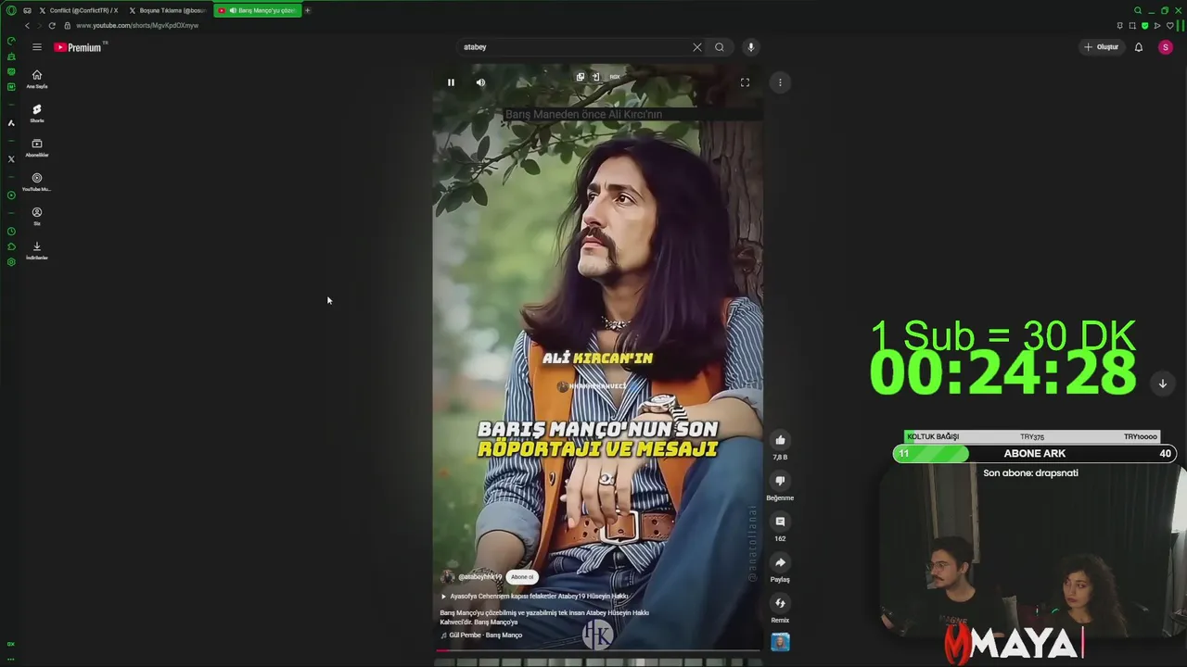The width and height of the screenshot is (1187, 667).
Task: Start voice search with microphone
Action: pos(751,47)
